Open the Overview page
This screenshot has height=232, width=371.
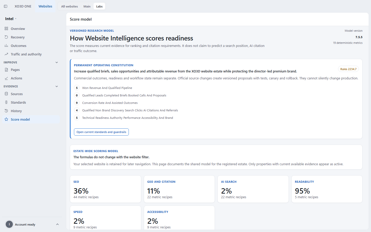(x=31, y=29)
